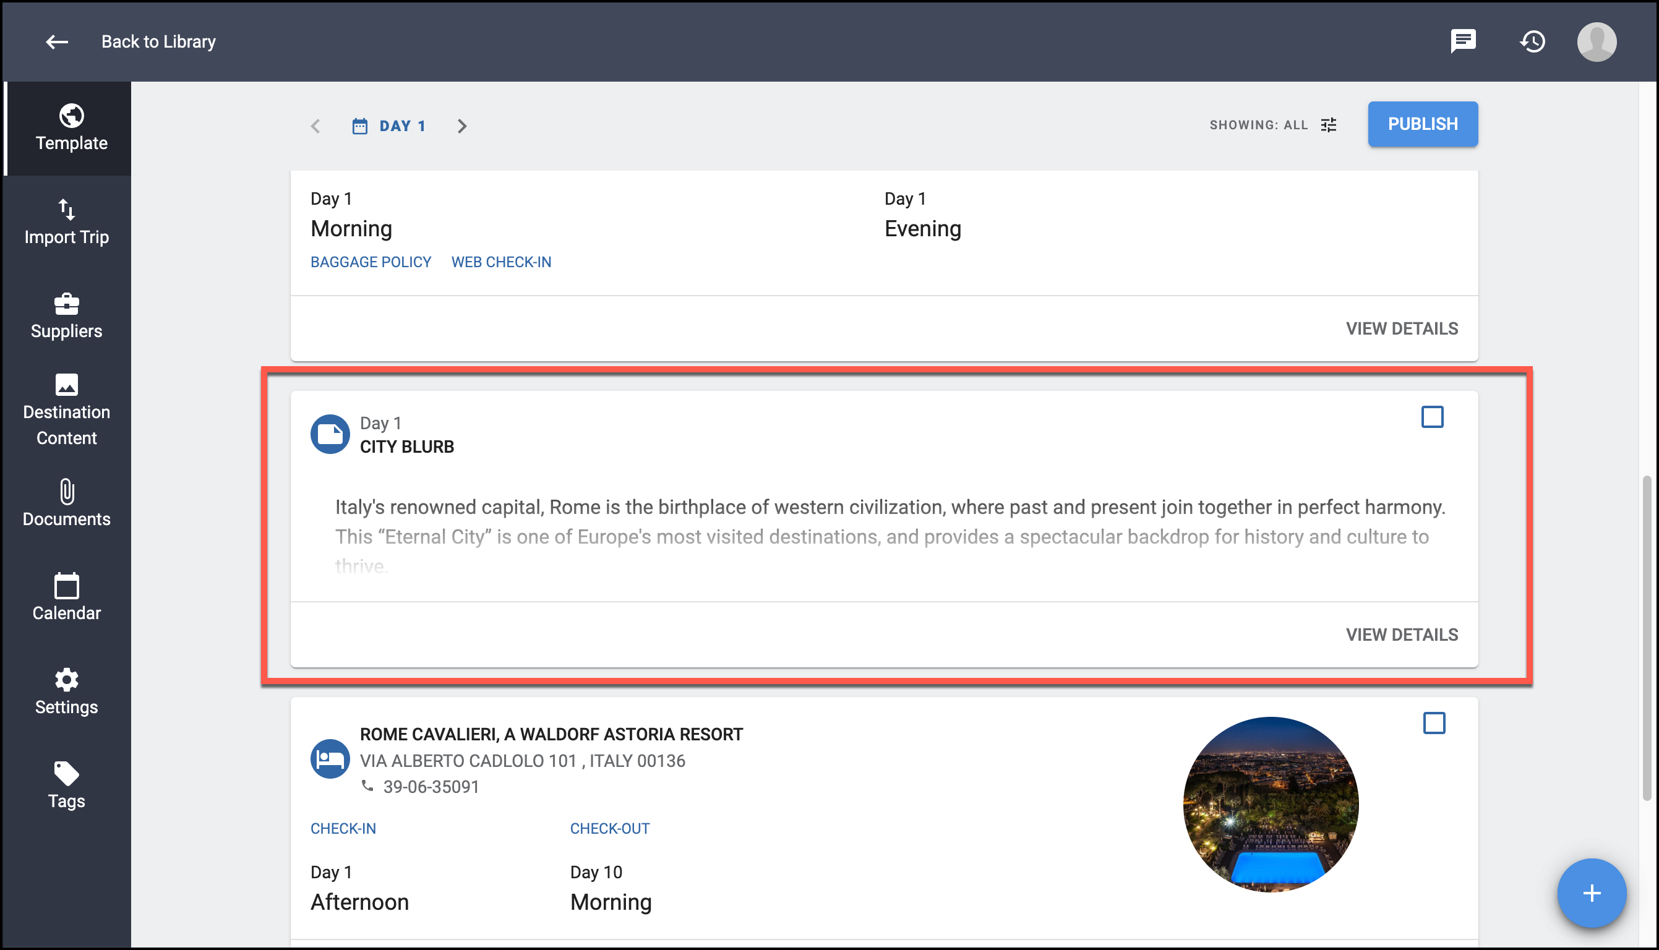Open the showing filter tune icon
Screen dimensions: 1659x950
(x=1328, y=124)
